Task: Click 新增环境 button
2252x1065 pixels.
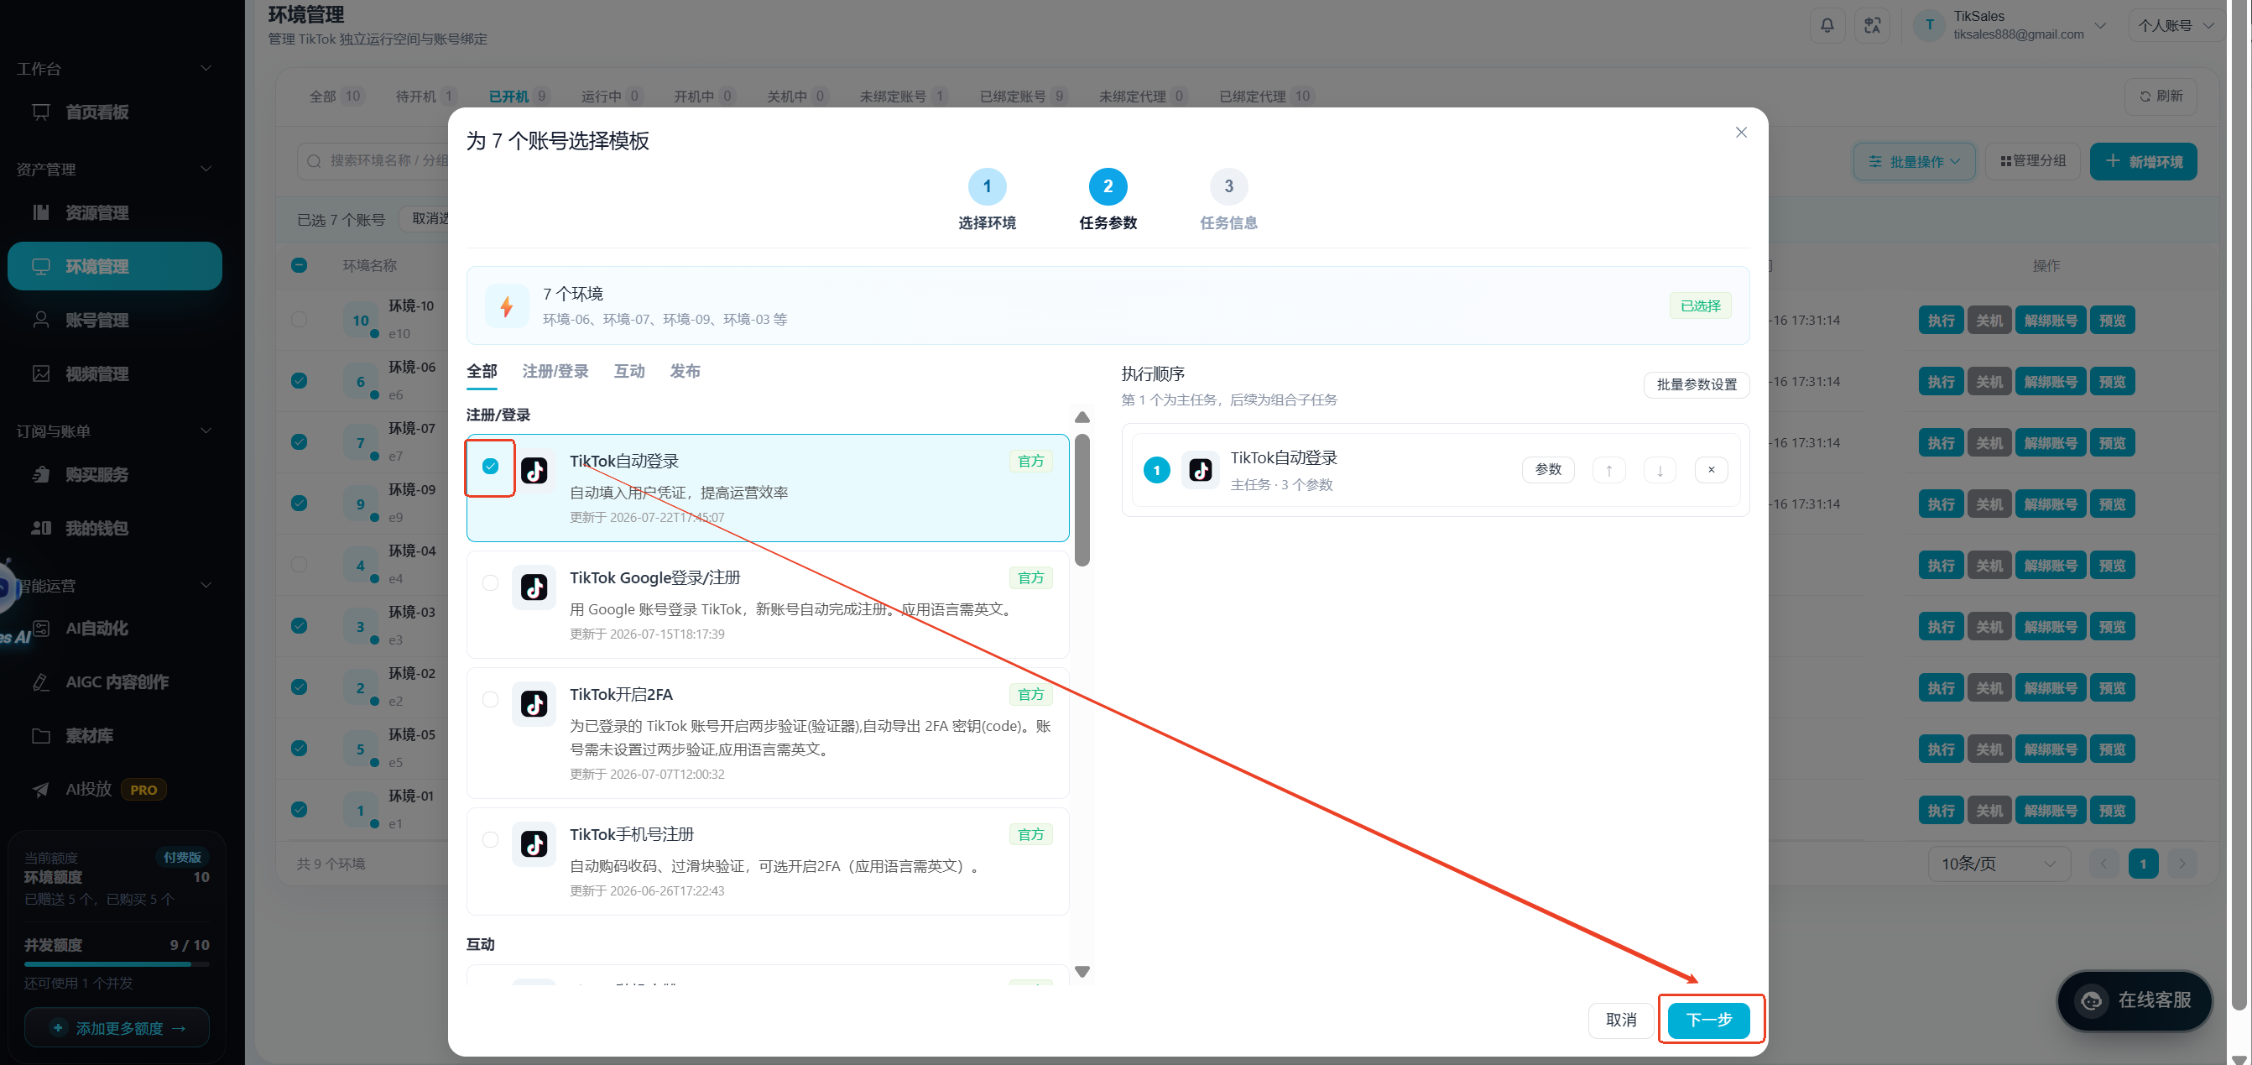Action: 2143,162
